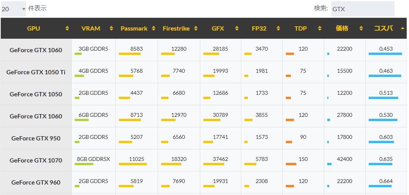Open the 20 件表示 rows-per-page dropdown
The height and width of the screenshot is (195, 409).
13,9
